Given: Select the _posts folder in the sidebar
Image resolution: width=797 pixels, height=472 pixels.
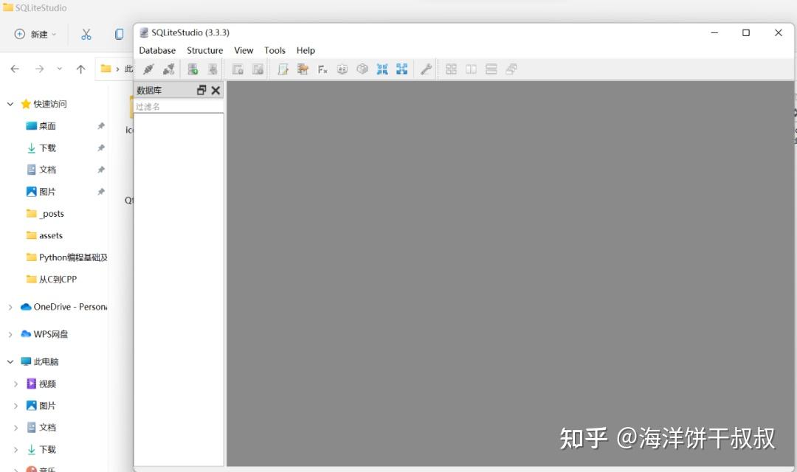Looking at the screenshot, I should pyautogui.click(x=50, y=213).
